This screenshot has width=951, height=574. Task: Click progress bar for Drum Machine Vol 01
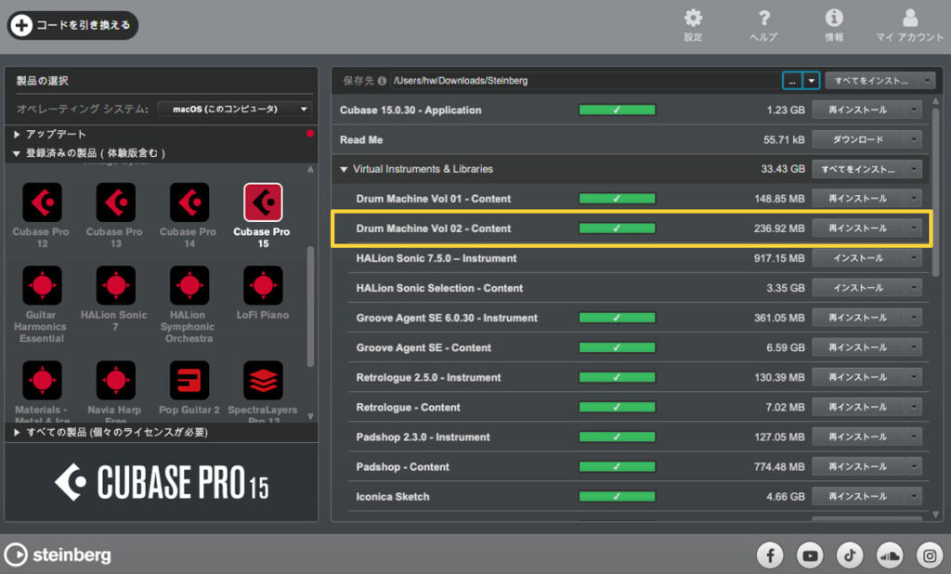coord(617,199)
